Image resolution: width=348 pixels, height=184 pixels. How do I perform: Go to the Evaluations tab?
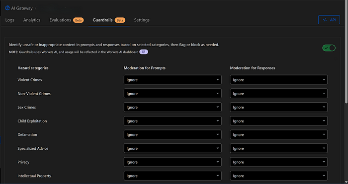pos(60,20)
